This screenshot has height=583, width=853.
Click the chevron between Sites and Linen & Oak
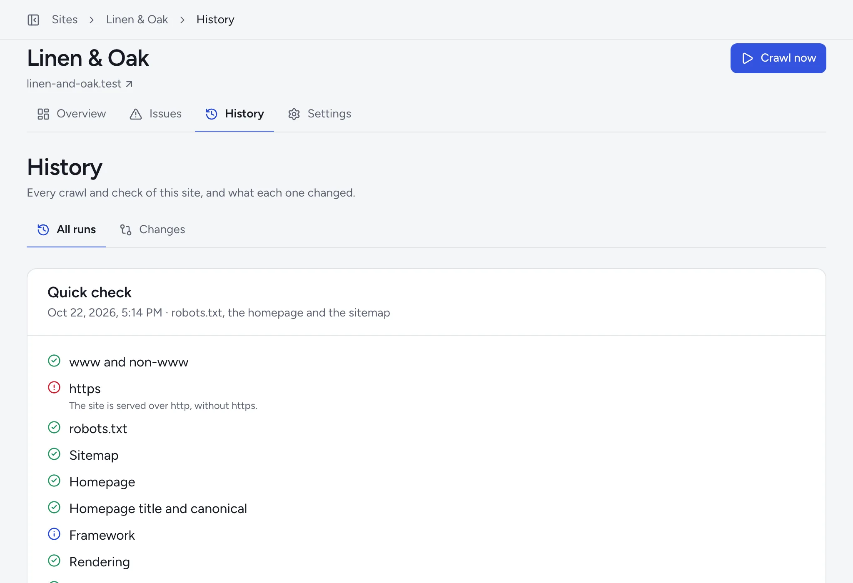92,20
